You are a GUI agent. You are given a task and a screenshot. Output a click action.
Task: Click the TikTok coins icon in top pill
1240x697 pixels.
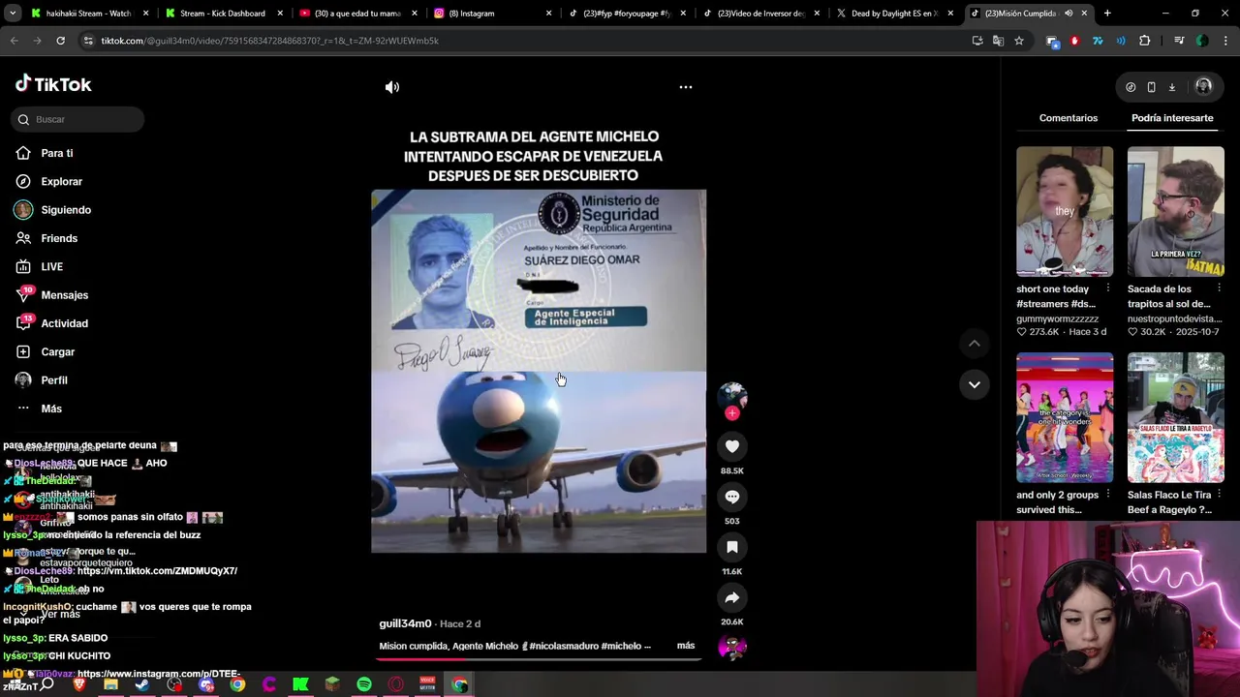coord(1131,87)
